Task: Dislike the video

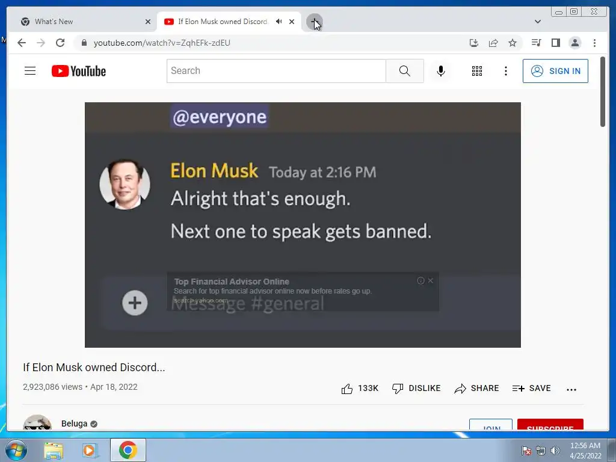Action: pos(416,389)
